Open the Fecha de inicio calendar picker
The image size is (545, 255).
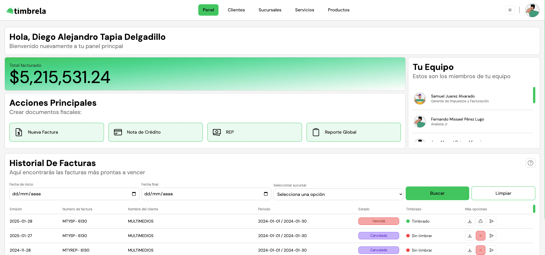(134, 194)
